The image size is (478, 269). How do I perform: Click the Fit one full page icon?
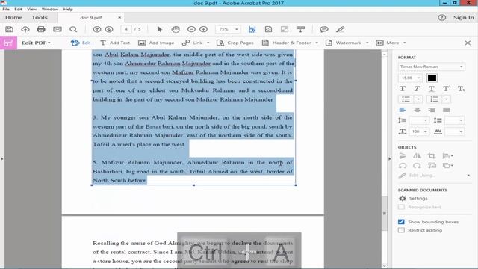pos(268,29)
